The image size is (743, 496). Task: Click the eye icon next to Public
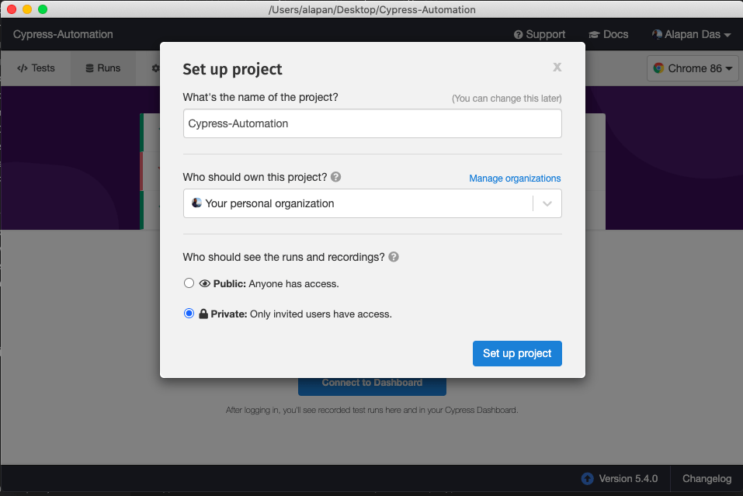(x=205, y=284)
